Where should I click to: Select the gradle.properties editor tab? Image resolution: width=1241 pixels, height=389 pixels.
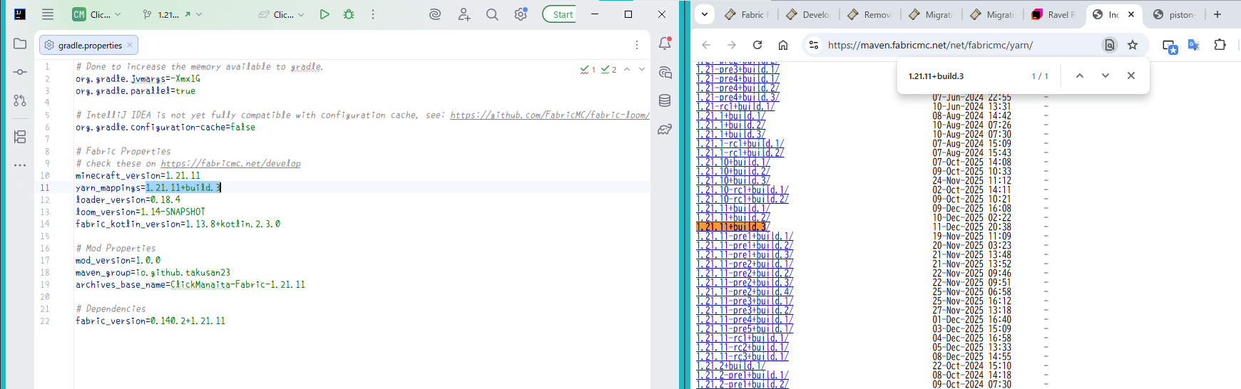pos(89,45)
